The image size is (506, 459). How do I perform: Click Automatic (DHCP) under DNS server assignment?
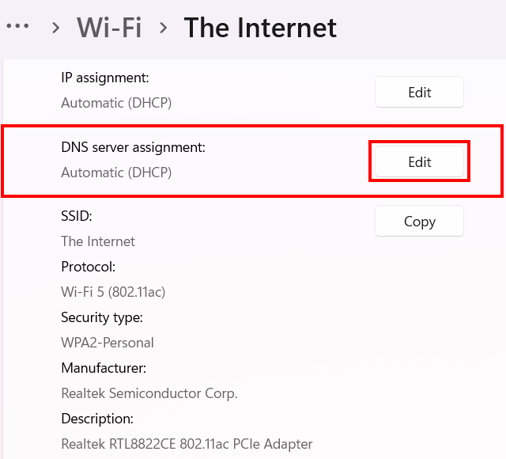click(116, 173)
